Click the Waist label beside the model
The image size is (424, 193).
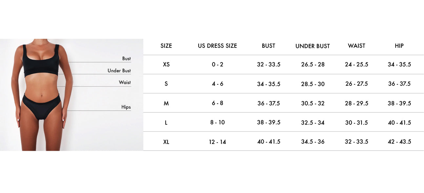pos(125,82)
